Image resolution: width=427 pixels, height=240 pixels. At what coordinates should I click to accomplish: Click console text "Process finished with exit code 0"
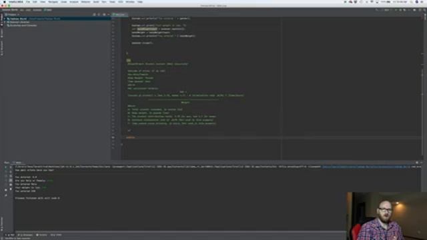37,199
